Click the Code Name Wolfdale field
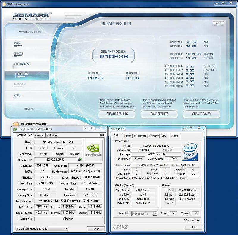 tap(144, 150)
